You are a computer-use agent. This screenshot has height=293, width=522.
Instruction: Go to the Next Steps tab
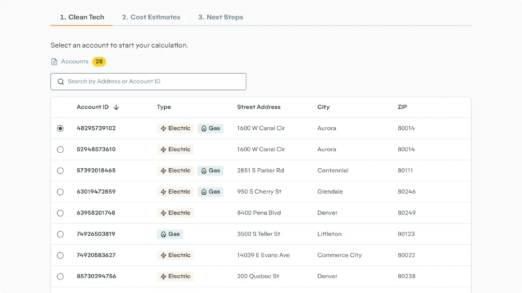[x=221, y=17]
